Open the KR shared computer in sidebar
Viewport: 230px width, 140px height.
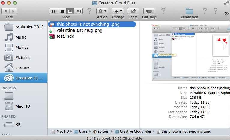click(x=24, y=124)
